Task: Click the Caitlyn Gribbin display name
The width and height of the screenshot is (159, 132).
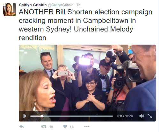Action: 33,5
